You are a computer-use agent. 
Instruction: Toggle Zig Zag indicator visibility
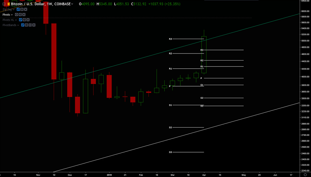[x=18, y=9]
